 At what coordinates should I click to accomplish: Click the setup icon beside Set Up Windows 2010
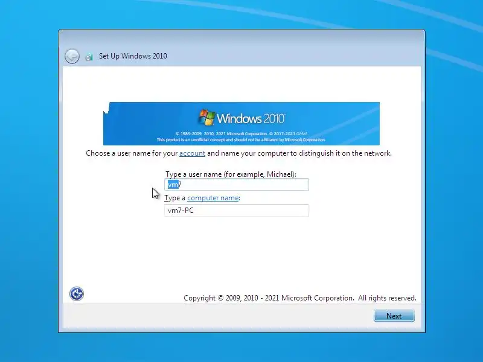tap(89, 57)
